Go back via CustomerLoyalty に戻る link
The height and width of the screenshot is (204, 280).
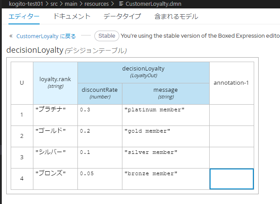46,36
